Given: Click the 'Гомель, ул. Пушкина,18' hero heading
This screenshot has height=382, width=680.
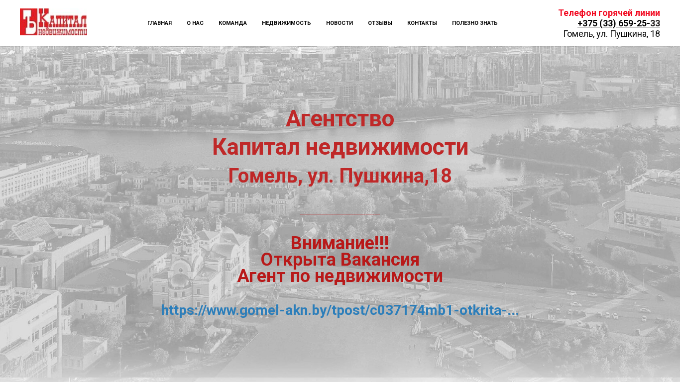Looking at the screenshot, I should pyautogui.click(x=340, y=176).
